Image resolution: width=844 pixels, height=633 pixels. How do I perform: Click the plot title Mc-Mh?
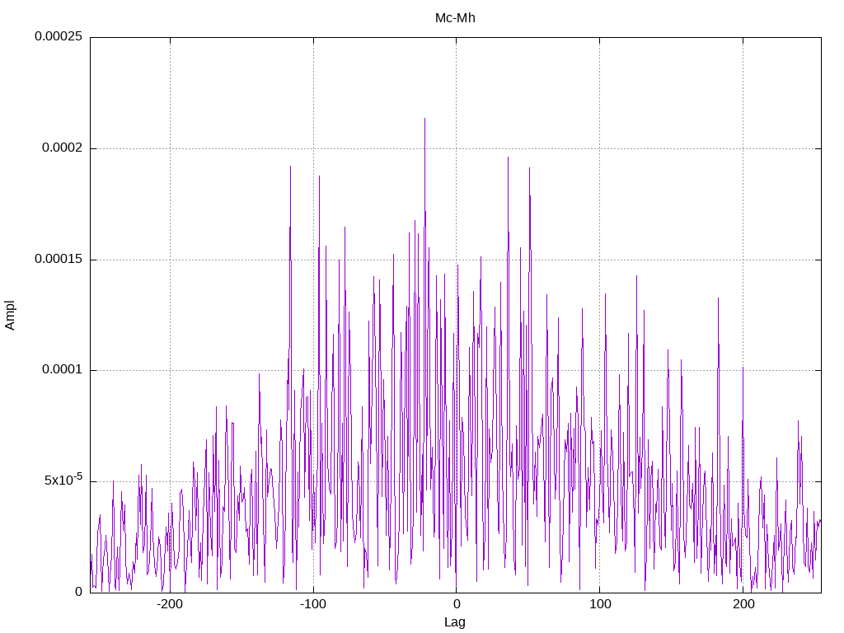click(455, 18)
